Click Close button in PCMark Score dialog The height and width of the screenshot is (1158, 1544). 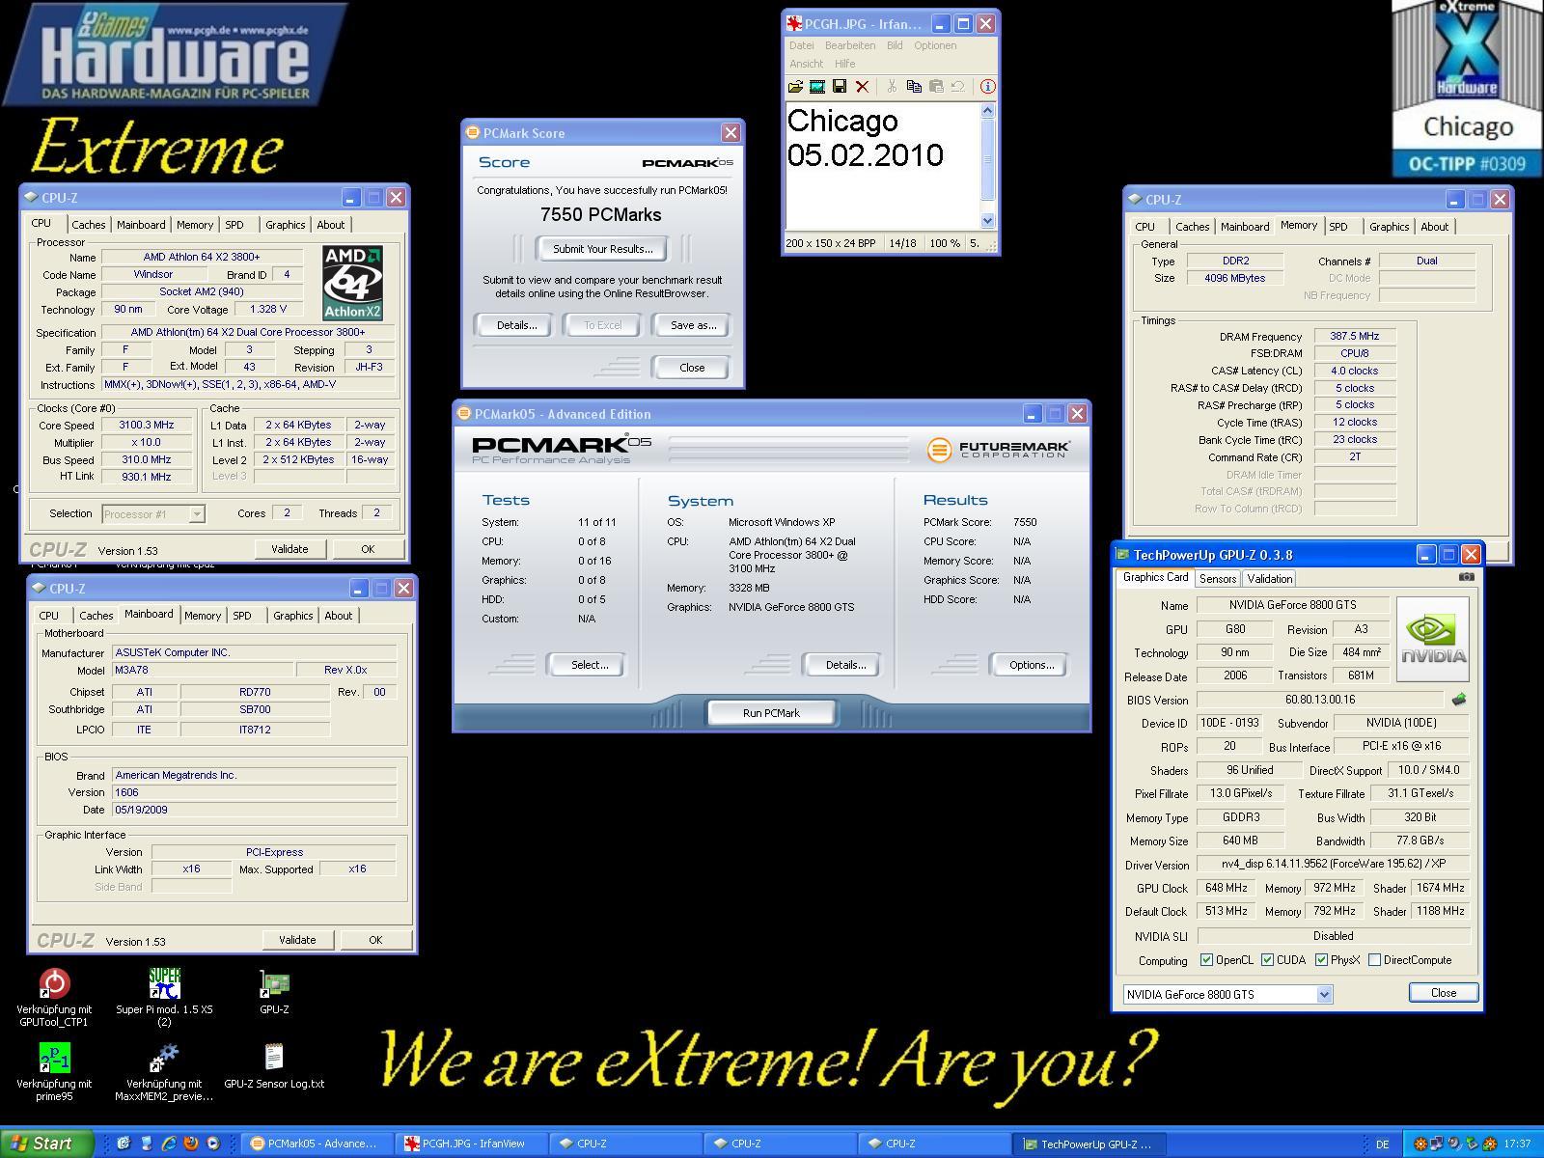click(x=692, y=368)
